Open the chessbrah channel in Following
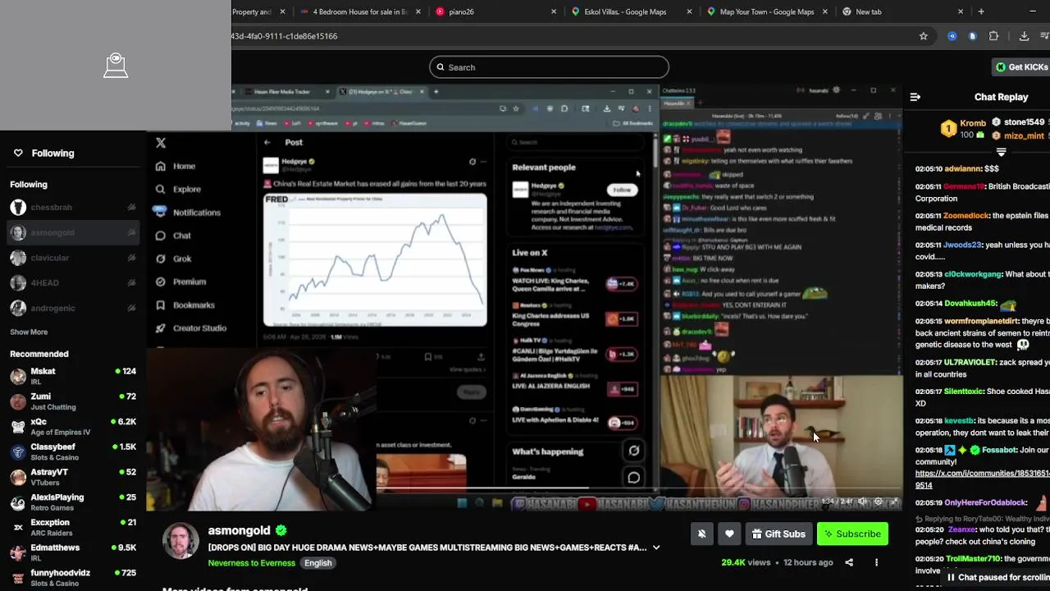The height and width of the screenshot is (591, 1050). (x=72, y=208)
